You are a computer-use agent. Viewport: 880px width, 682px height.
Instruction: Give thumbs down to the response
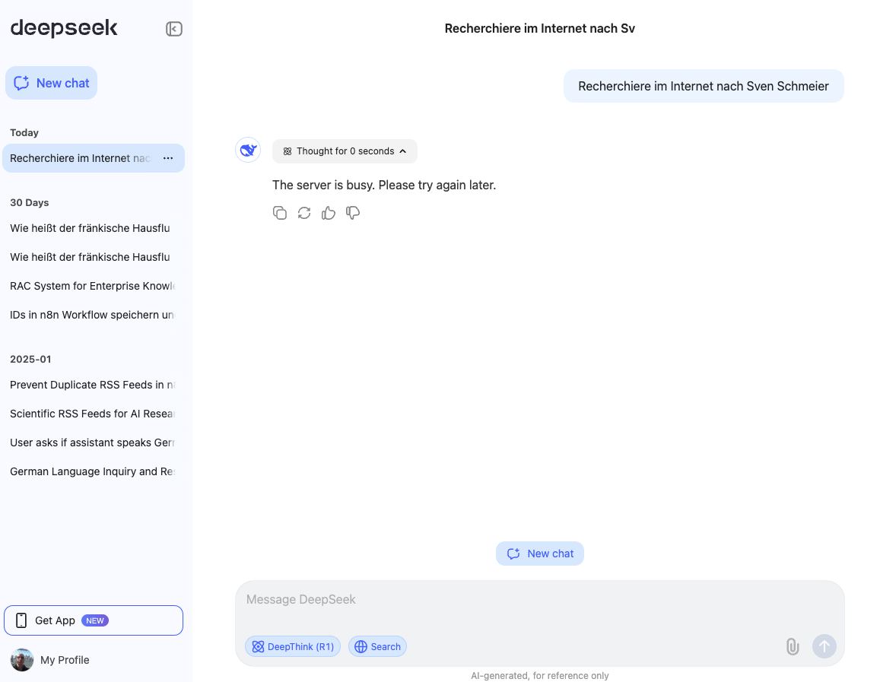coord(352,213)
